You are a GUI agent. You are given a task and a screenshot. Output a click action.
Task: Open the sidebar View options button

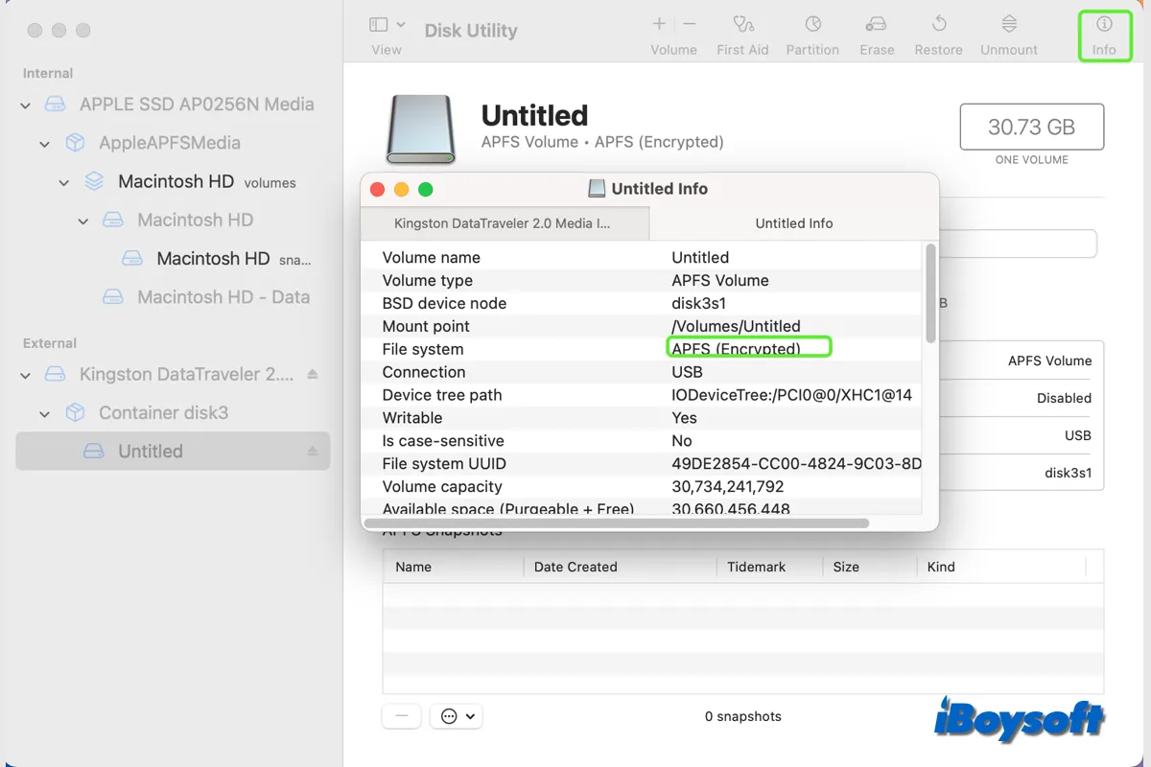click(378, 25)
